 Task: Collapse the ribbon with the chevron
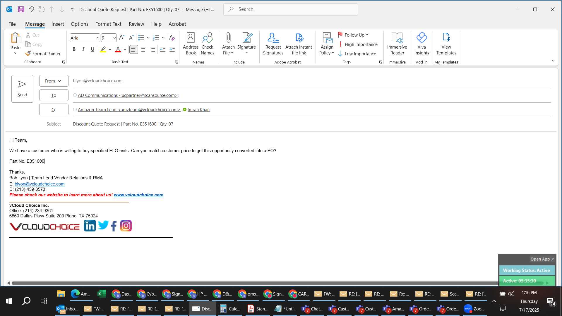[553, 61]
